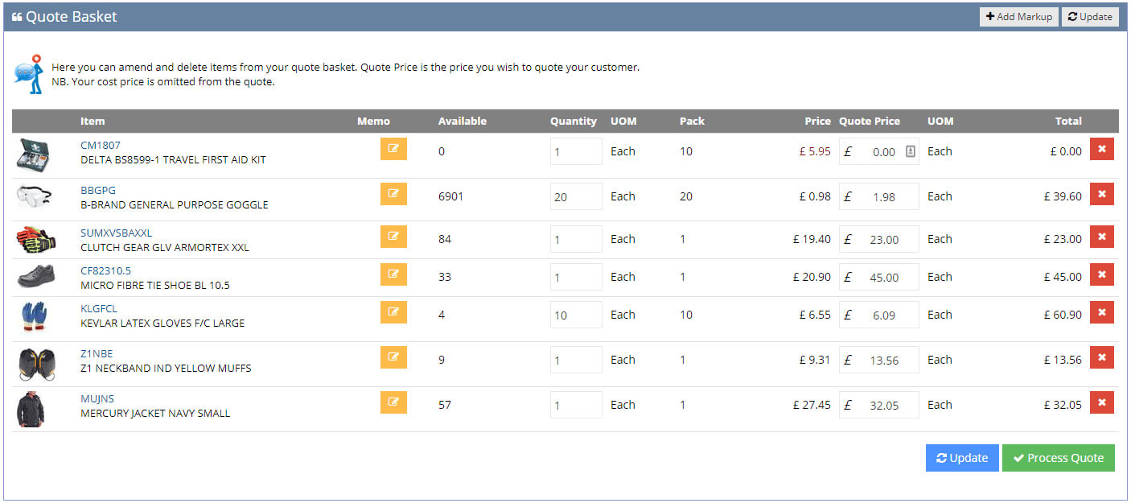Delete MICRO FIBRE TIE SHOE row

pyautogui.click(x=1102, y=274)
